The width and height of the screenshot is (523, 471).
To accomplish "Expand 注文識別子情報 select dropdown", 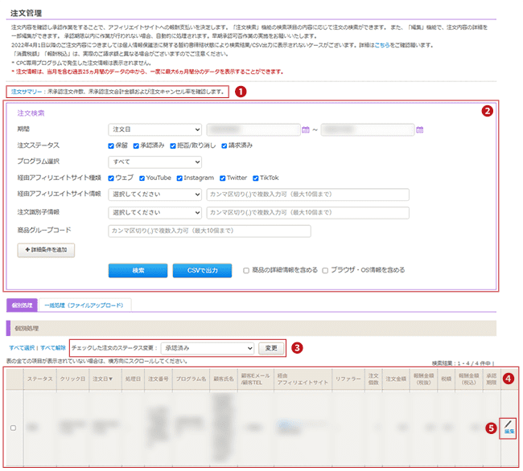I will point(154,212).
